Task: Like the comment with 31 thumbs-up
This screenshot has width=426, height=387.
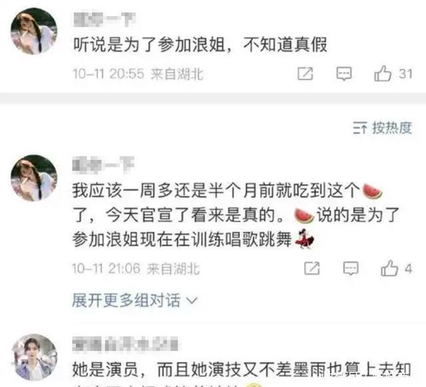Action: pos(383,73)
